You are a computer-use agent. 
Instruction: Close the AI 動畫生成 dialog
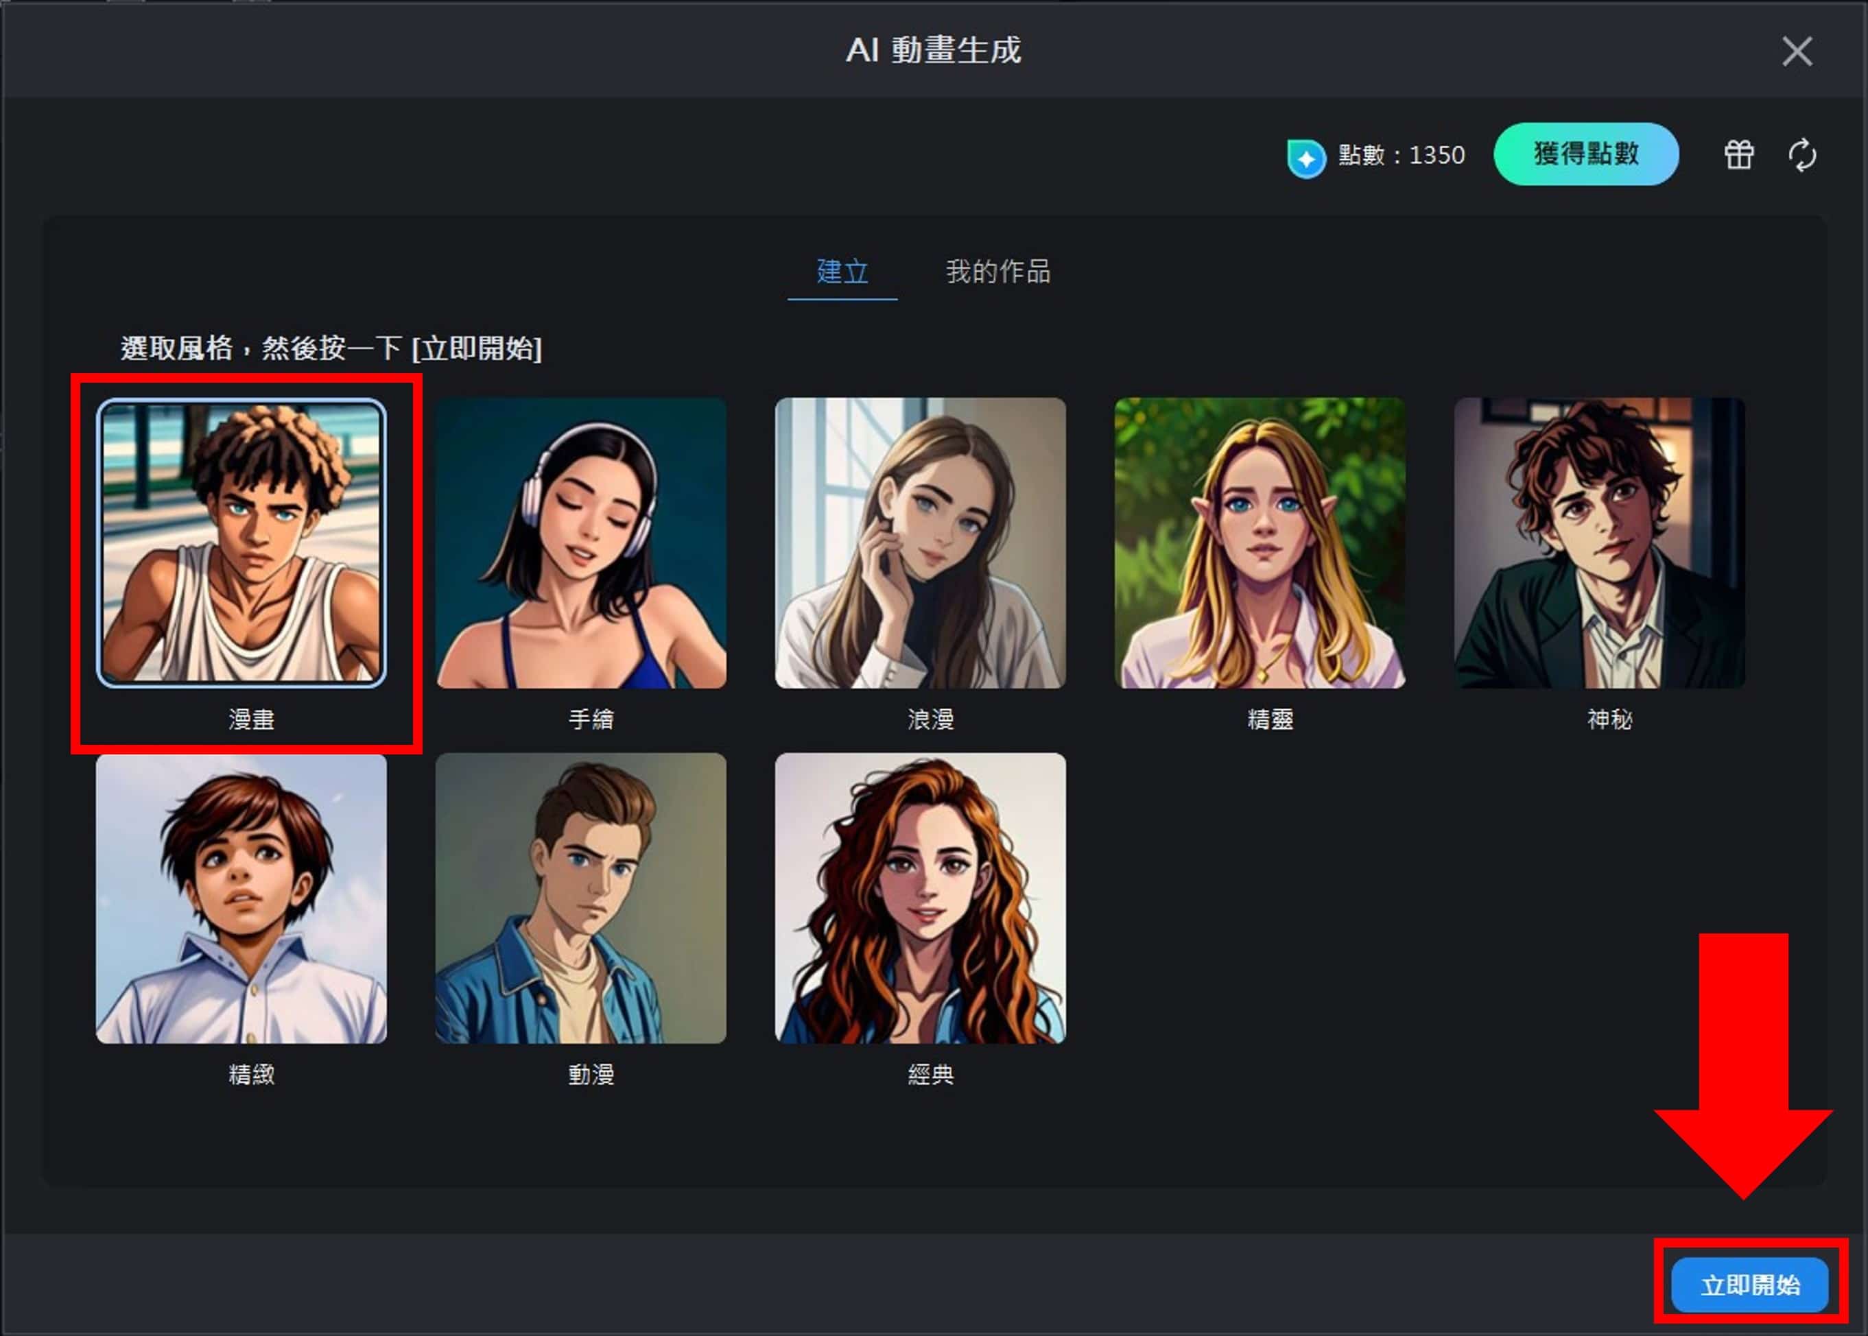pyautogui.click(x=1799, y=51)
